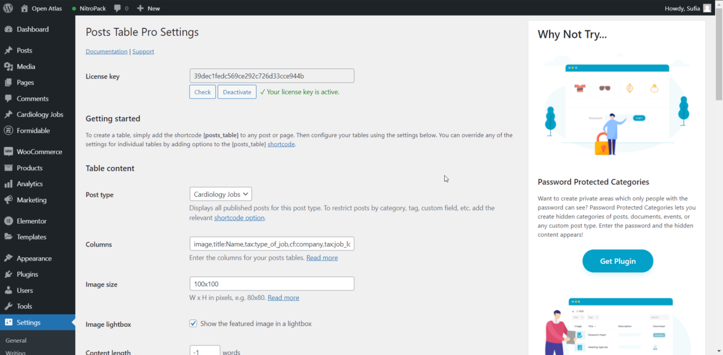Screen dimensions: 723x355
Task: Open Appearance settings
Action: [x=35, y=258]
